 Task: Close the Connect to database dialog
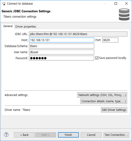click(126, 3)
